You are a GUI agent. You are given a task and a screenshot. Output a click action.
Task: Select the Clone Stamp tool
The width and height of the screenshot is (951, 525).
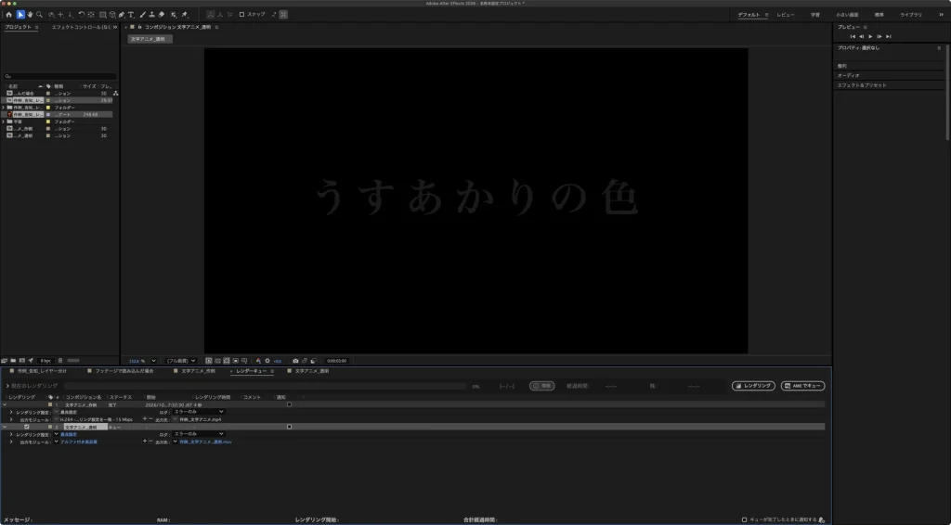[151, 15]
